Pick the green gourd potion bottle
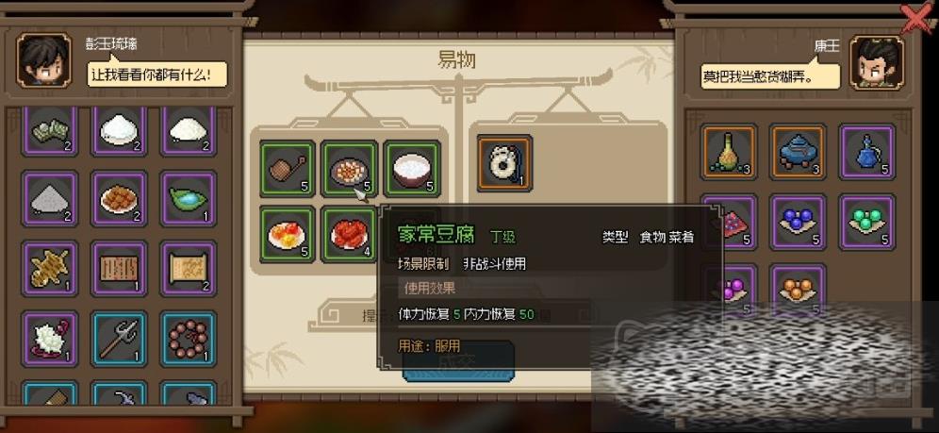The height and width of the screenshot is (433, 939). click(x=729, y=152)
